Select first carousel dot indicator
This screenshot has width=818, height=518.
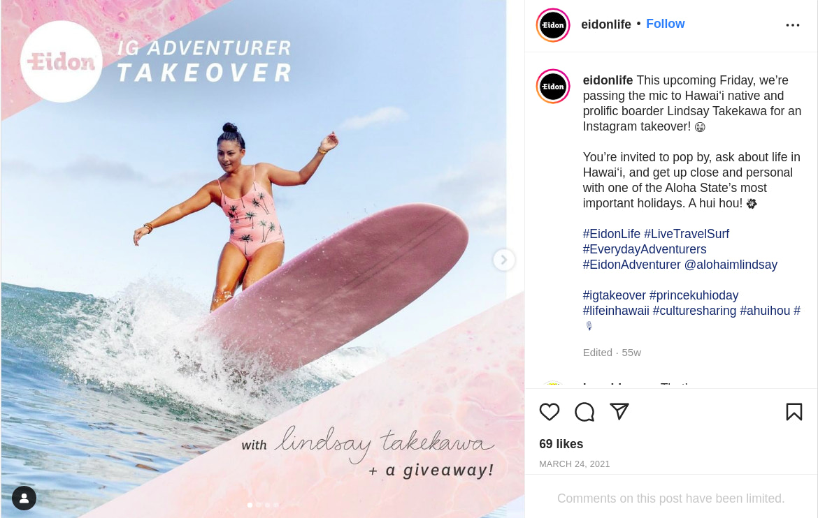click(250, 505)
